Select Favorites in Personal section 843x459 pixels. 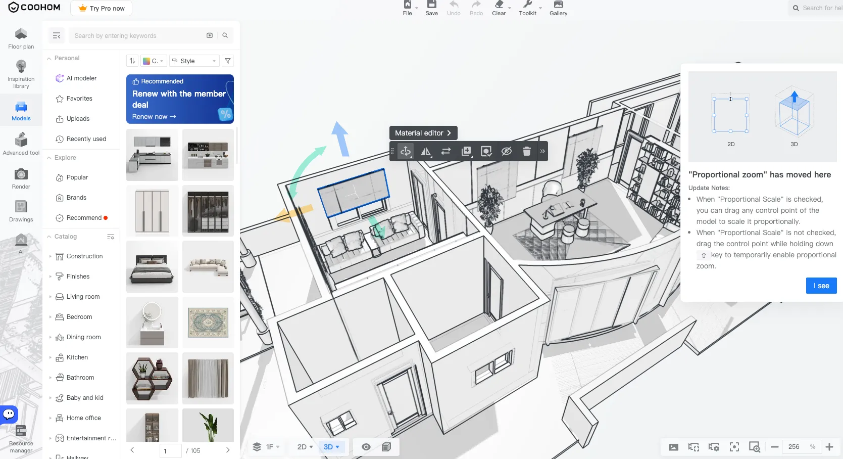79,99
